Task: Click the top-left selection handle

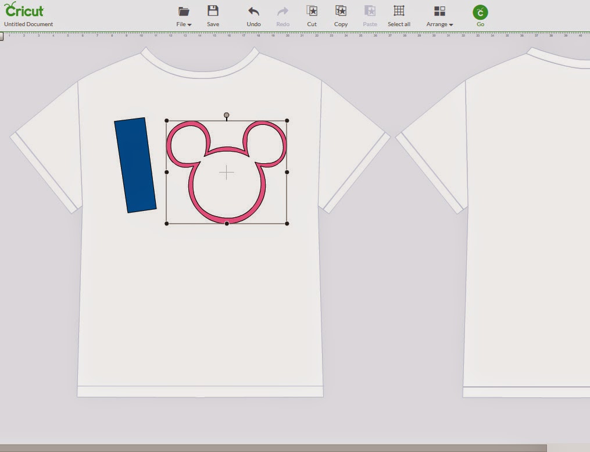Action: pos(167,121)
